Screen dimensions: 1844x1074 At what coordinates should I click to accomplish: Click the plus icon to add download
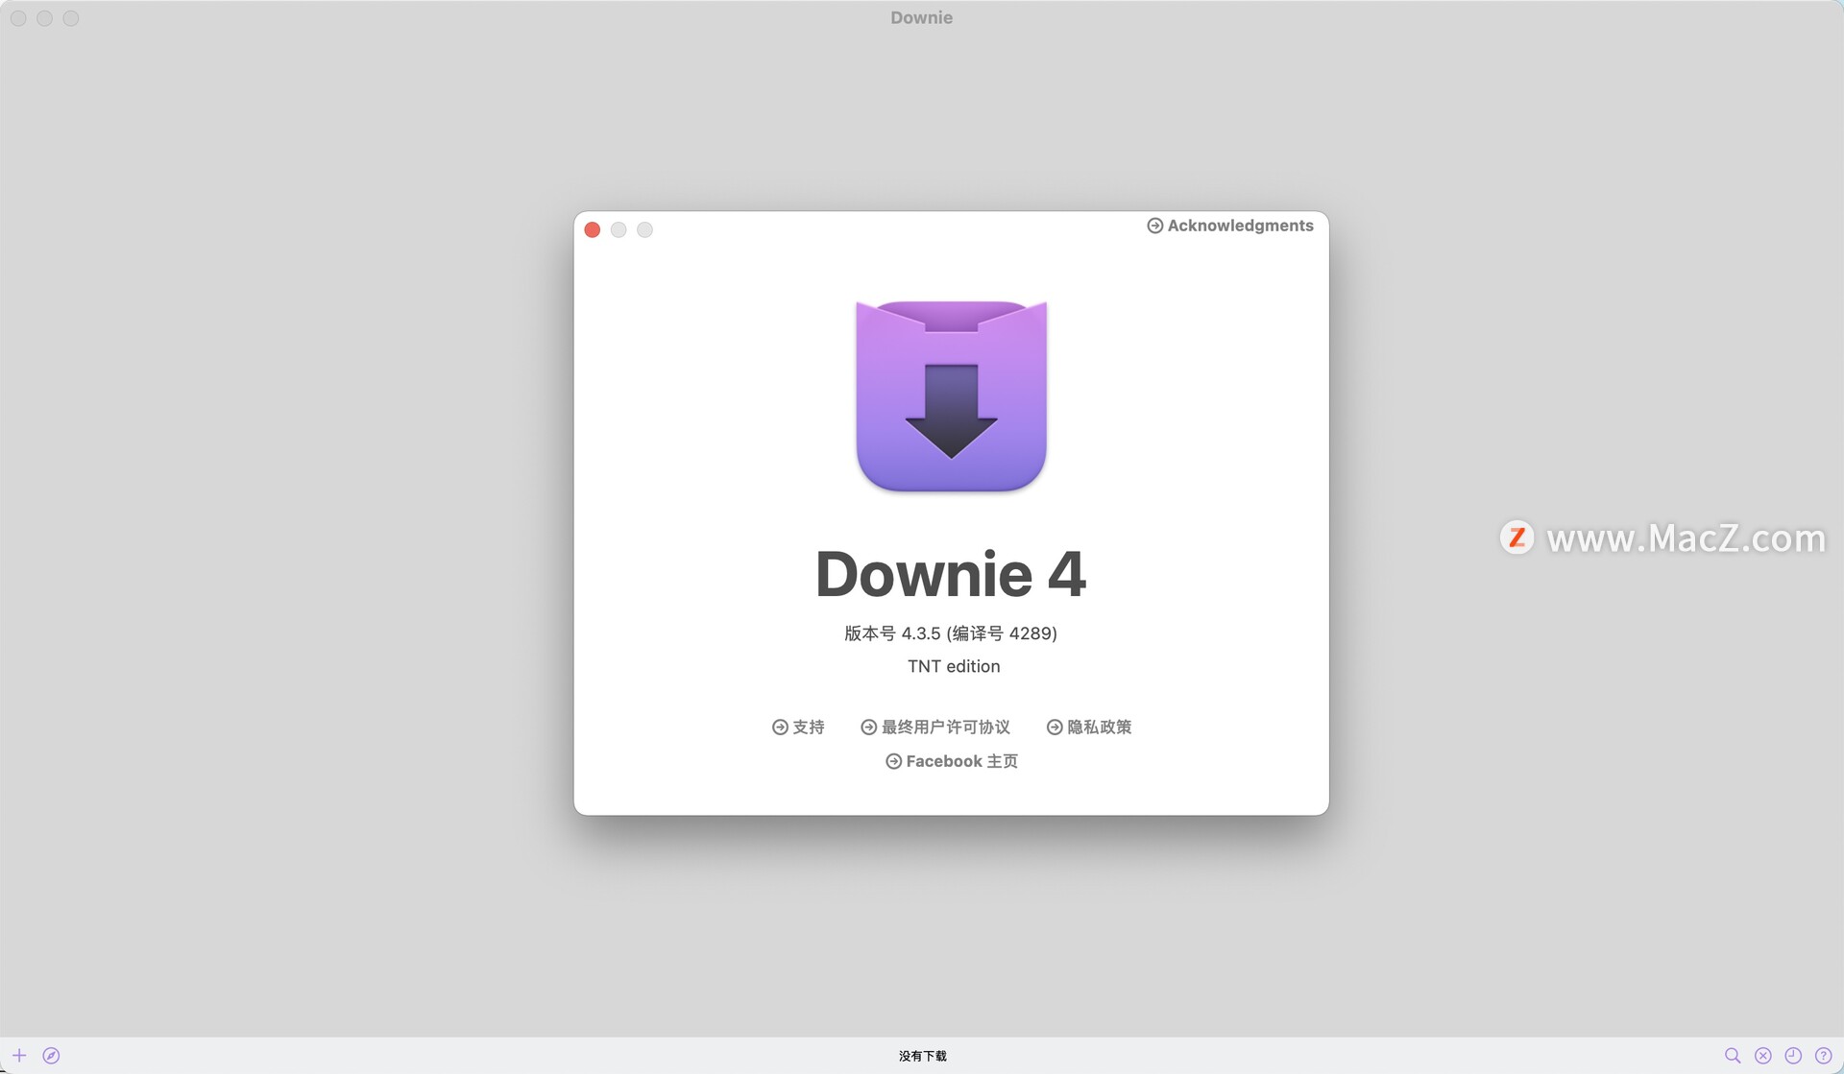(x=19, y=1055)
